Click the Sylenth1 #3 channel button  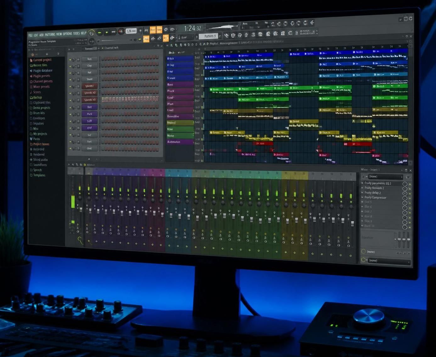[x=89, y=100]
